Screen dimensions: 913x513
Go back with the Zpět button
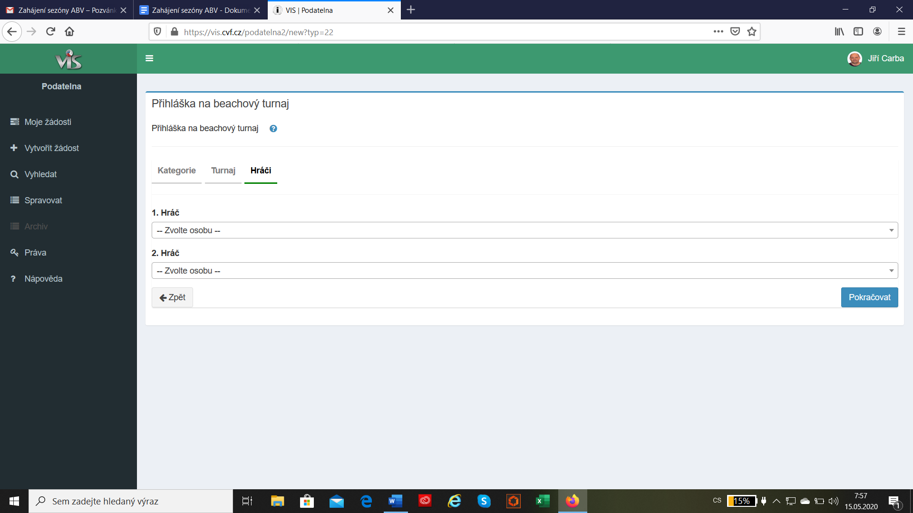click(x=172, y=297)
